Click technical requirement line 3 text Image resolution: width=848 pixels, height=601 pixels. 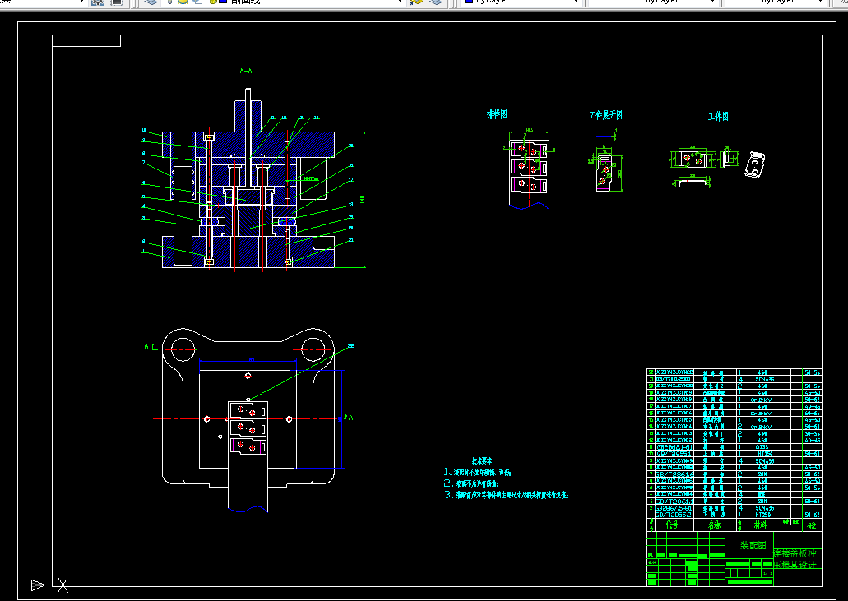(x=506, y=494)
